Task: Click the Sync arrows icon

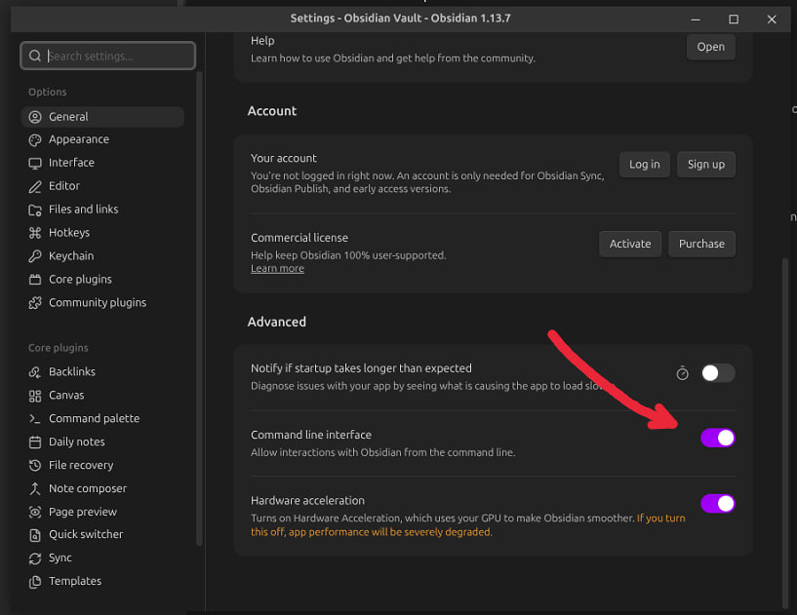Action: 35,558
